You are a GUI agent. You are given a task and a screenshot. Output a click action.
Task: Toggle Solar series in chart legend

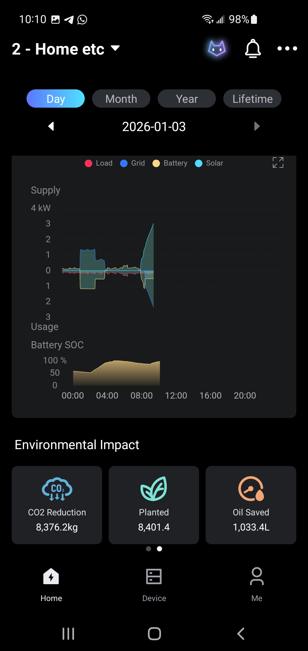pyautogui.click(x=209, y=163)
